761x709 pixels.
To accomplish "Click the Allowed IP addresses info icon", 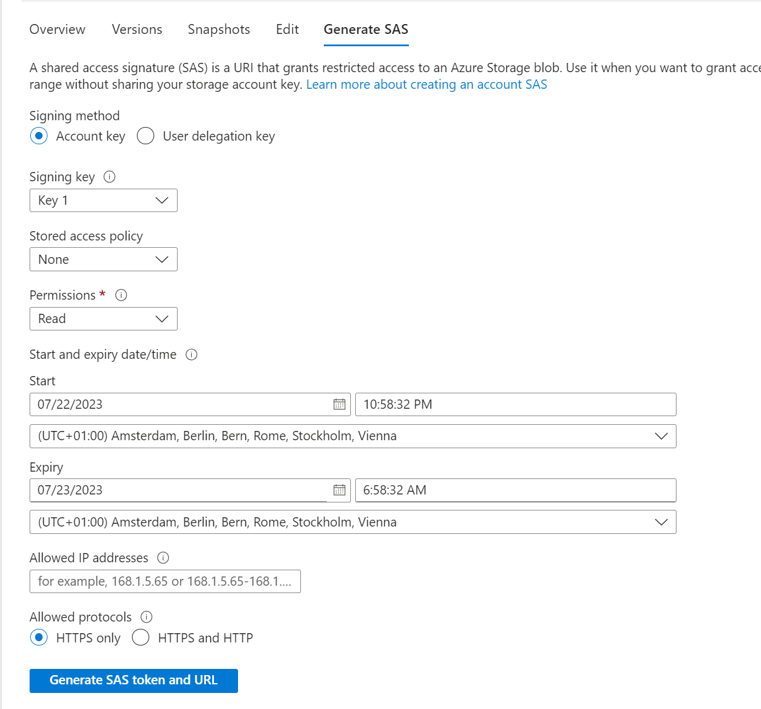I will pyautogui.click(x=163, y=557).
